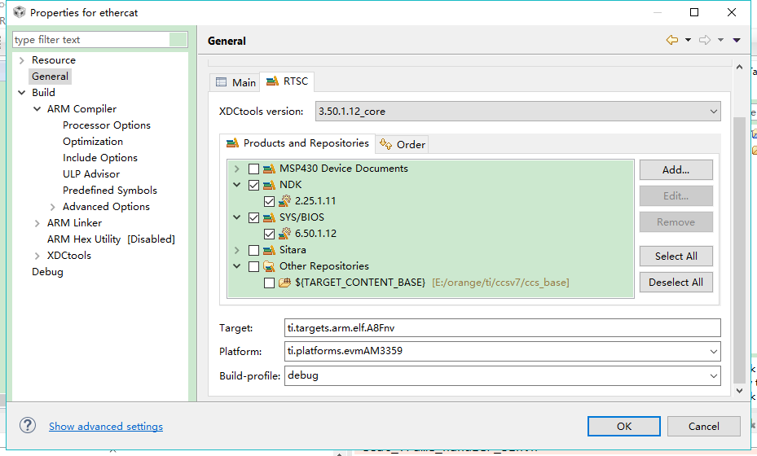This screenshot has width=757, height=456.
Task: Click the 2.25.1.11 version gear icon
Action: tap(285, 201)
